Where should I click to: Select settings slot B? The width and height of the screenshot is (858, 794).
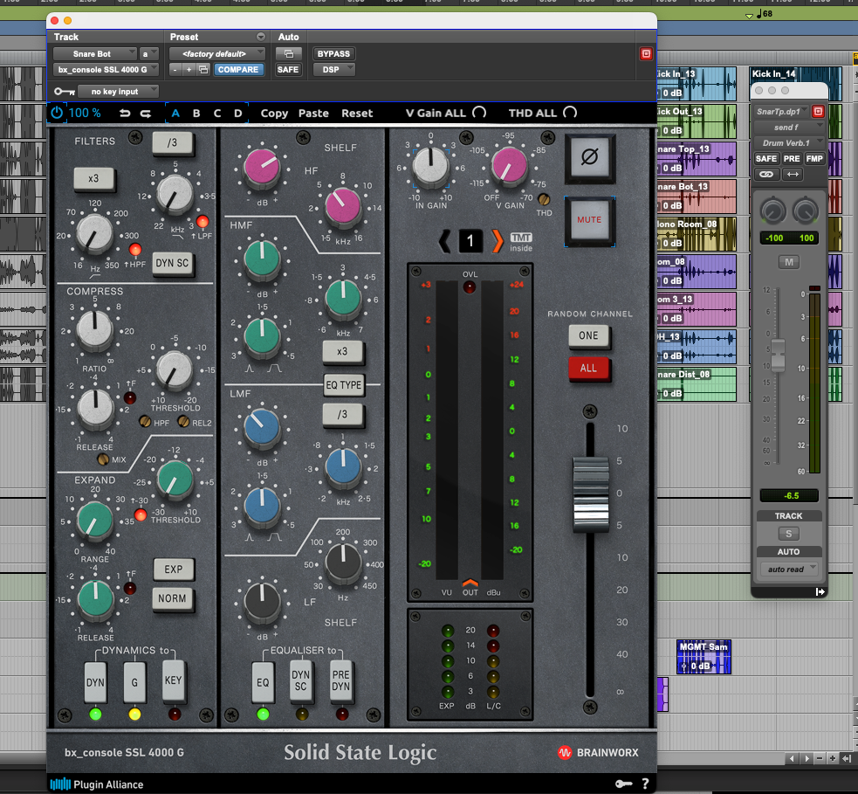[196, 114]
